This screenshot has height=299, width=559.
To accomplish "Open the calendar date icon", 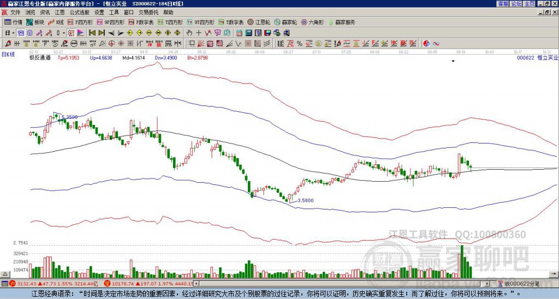I will tap(240, 33).
